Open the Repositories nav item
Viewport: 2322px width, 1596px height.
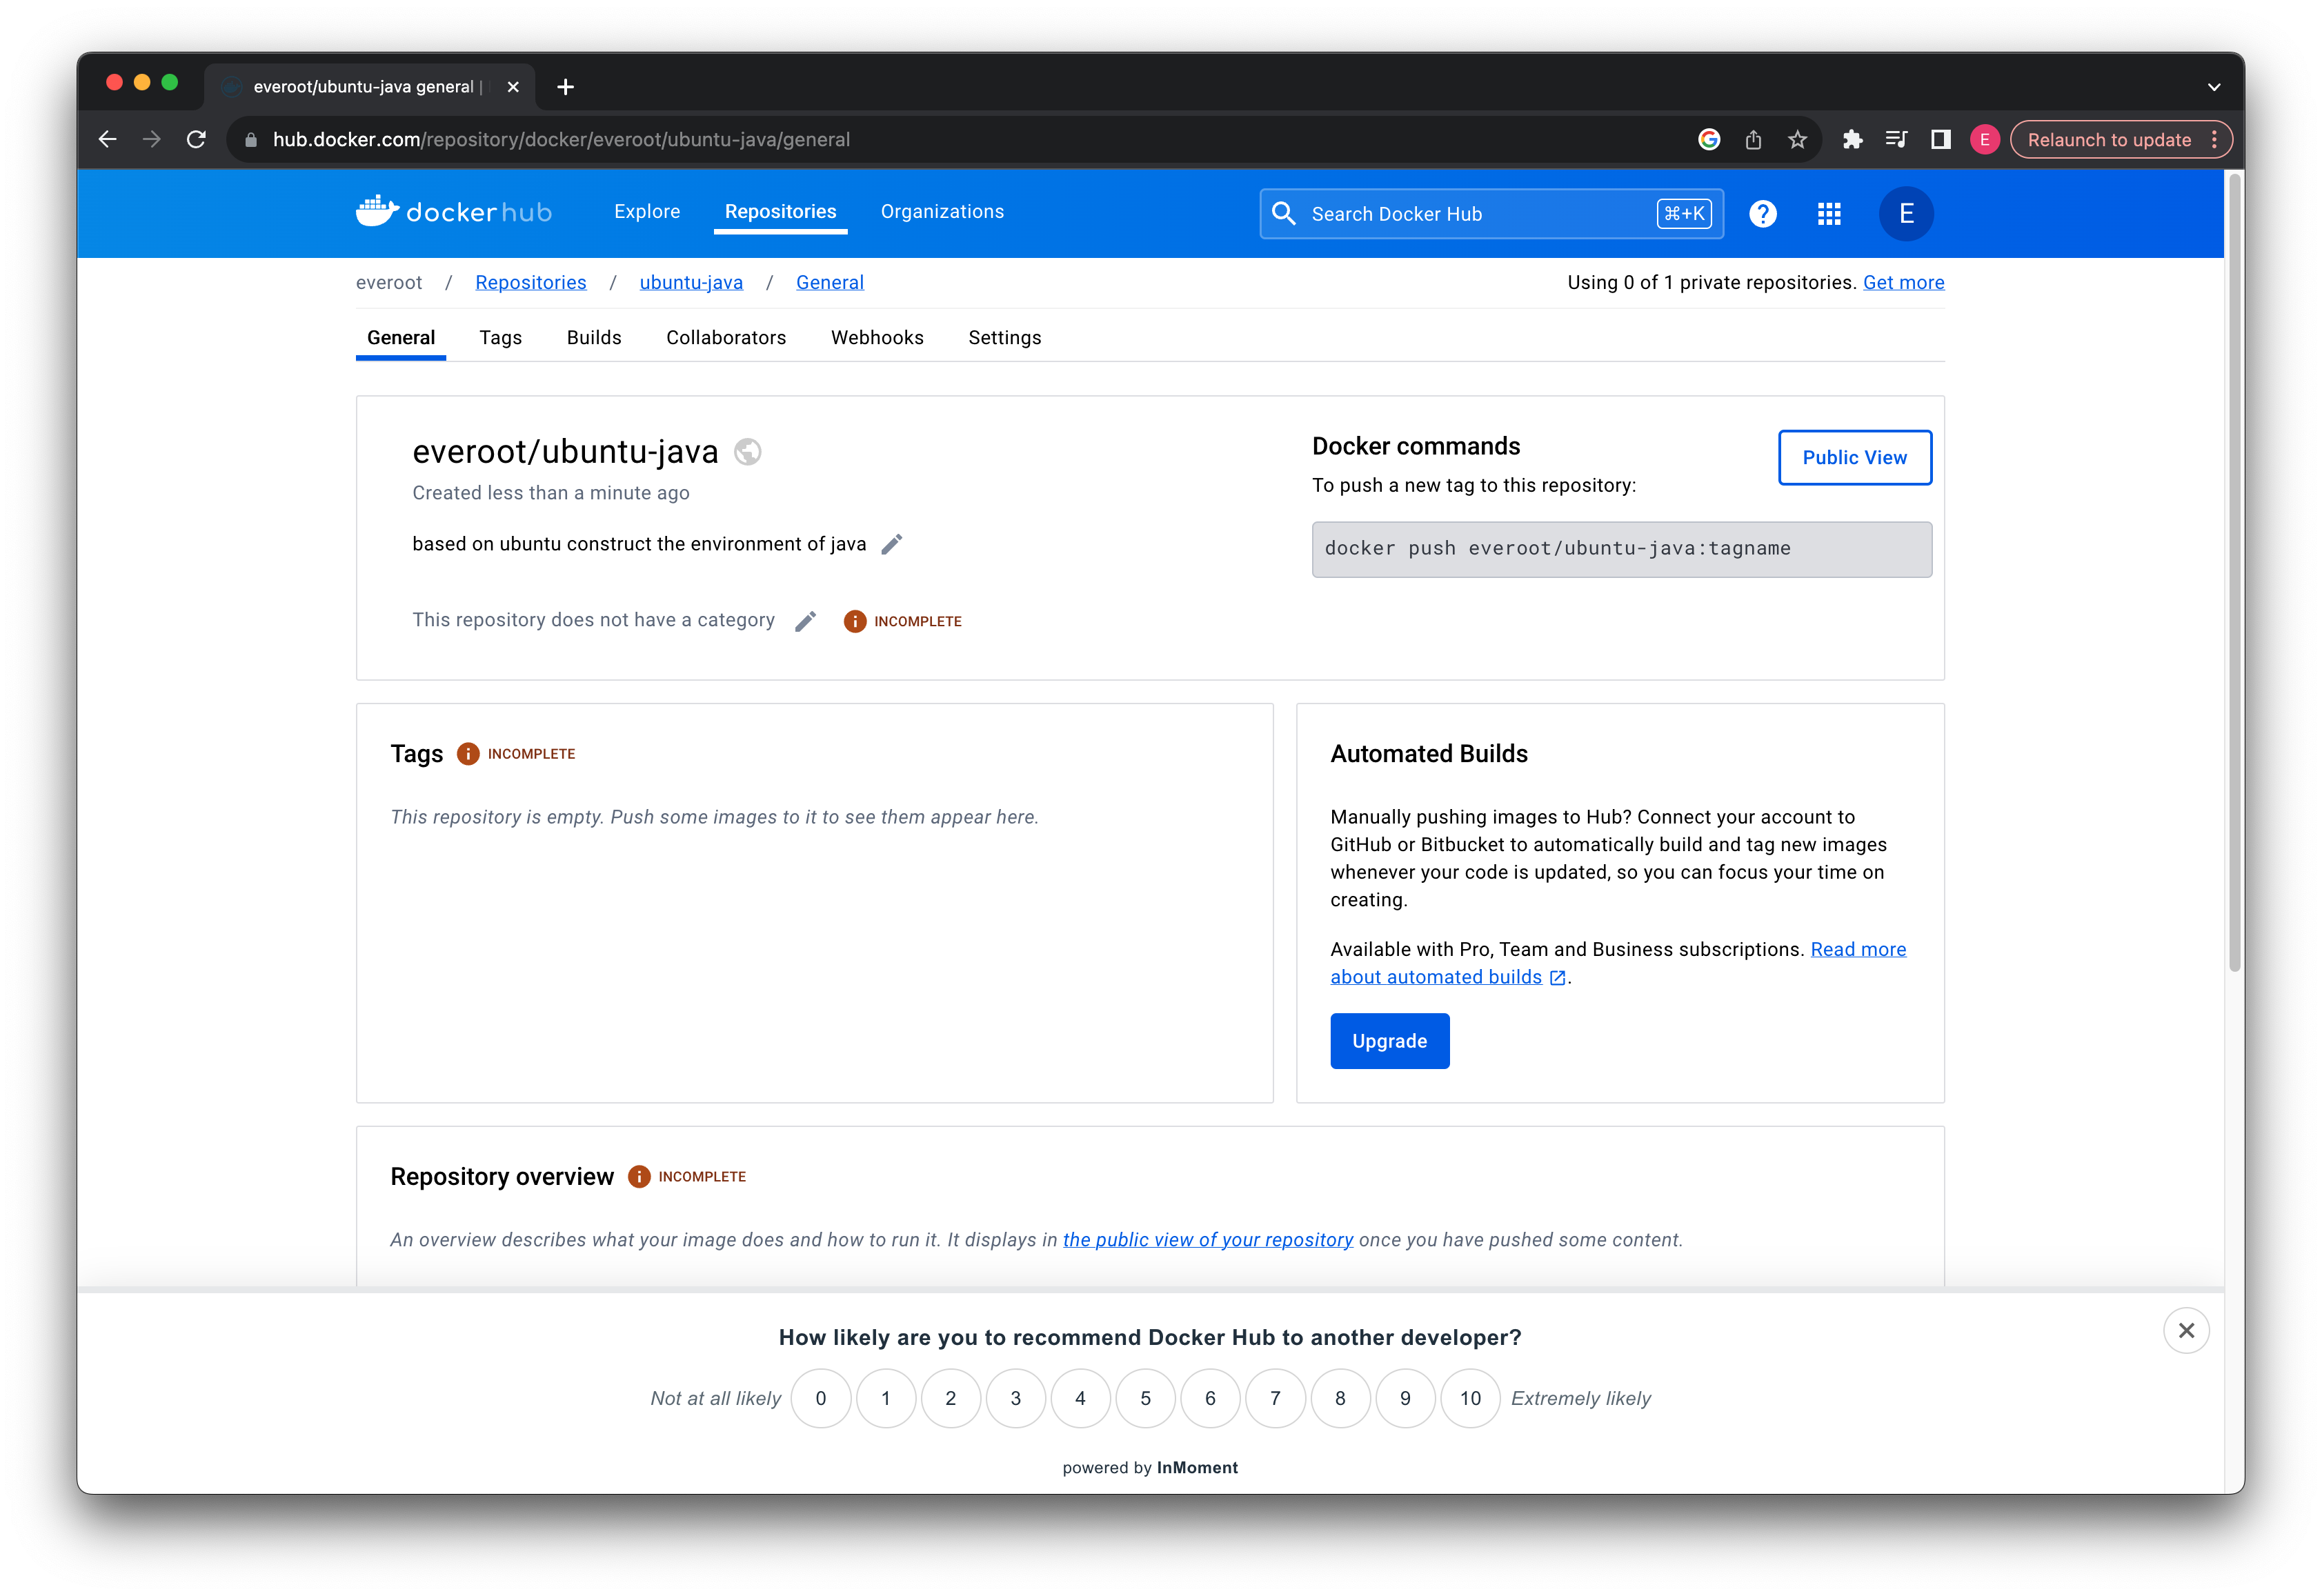point(781,212)
